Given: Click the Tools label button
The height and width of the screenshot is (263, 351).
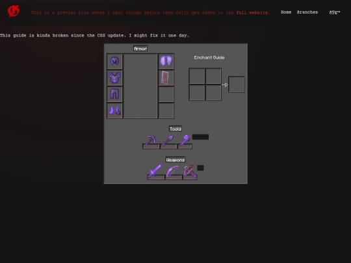Looking at the screenshot, I should tap(175, 129).
